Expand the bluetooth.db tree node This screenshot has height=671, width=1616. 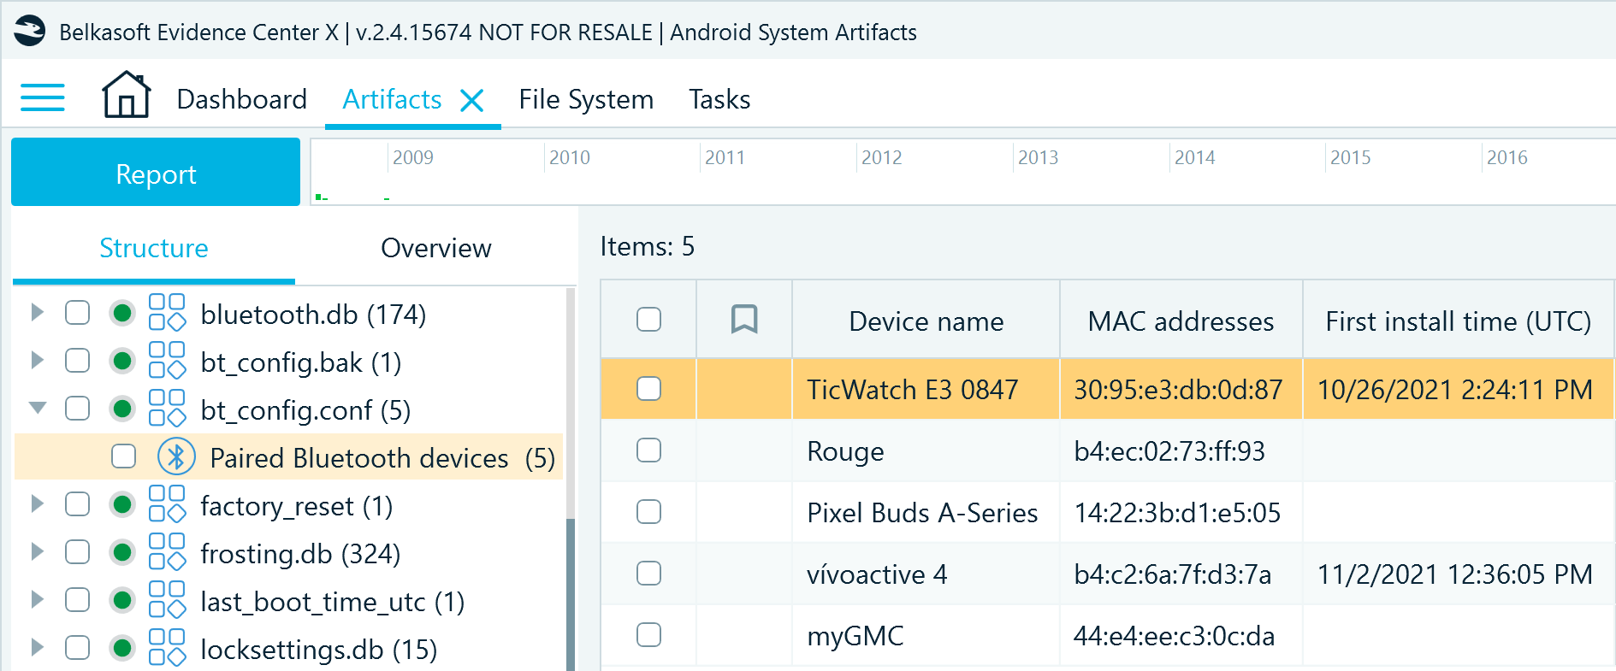click(x=37, y=312)
